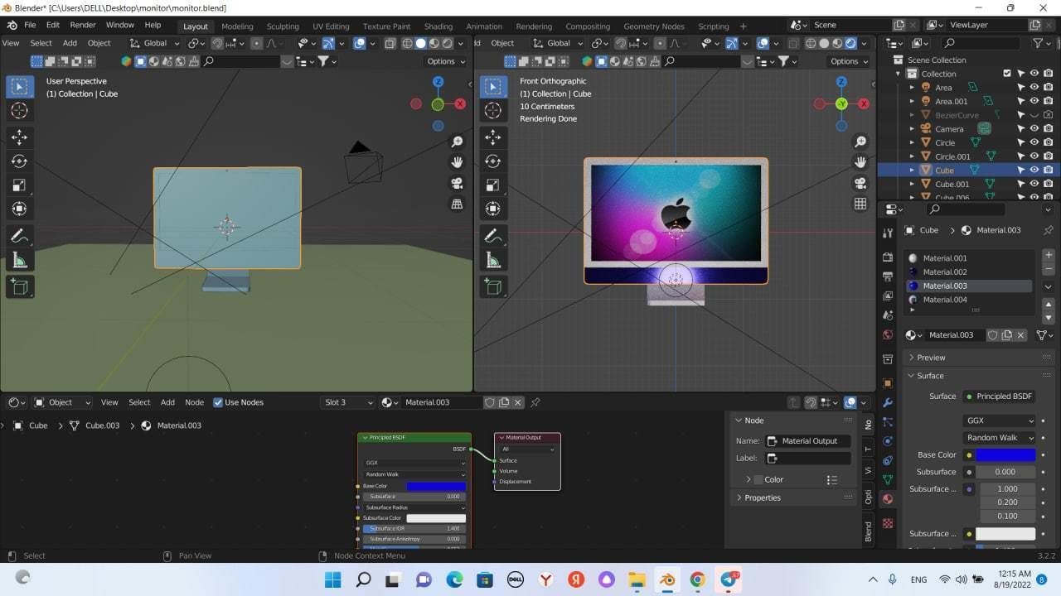Select the Add Cube tool in left viewport
The height and width of the screenshot is (596, 1061).
pos(20,287)
